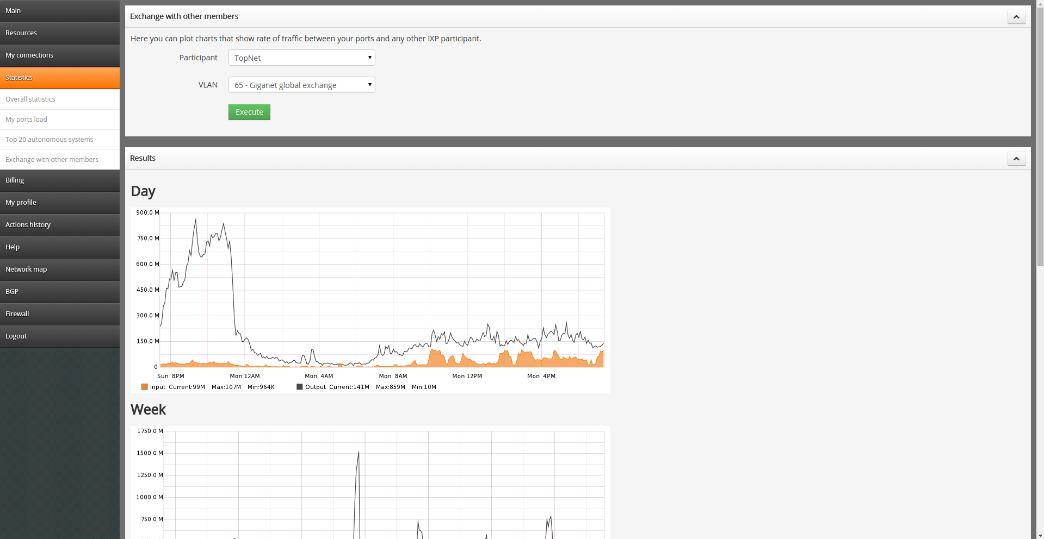The height and width of the screenshot is (539, 1044).
Task: Collapse the Results panel
Action: point(1016,159)
